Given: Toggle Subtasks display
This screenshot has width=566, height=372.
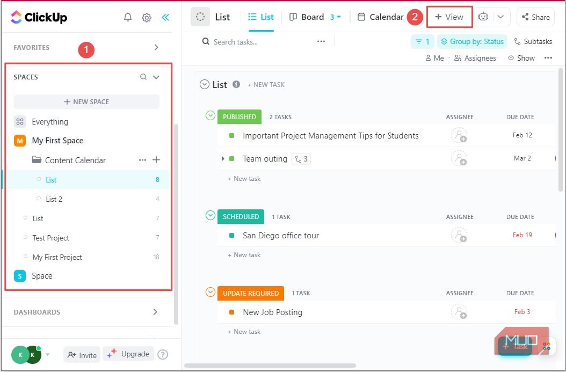Looking at the screenshot, I should pyautogui.click(x=533, y=41).
